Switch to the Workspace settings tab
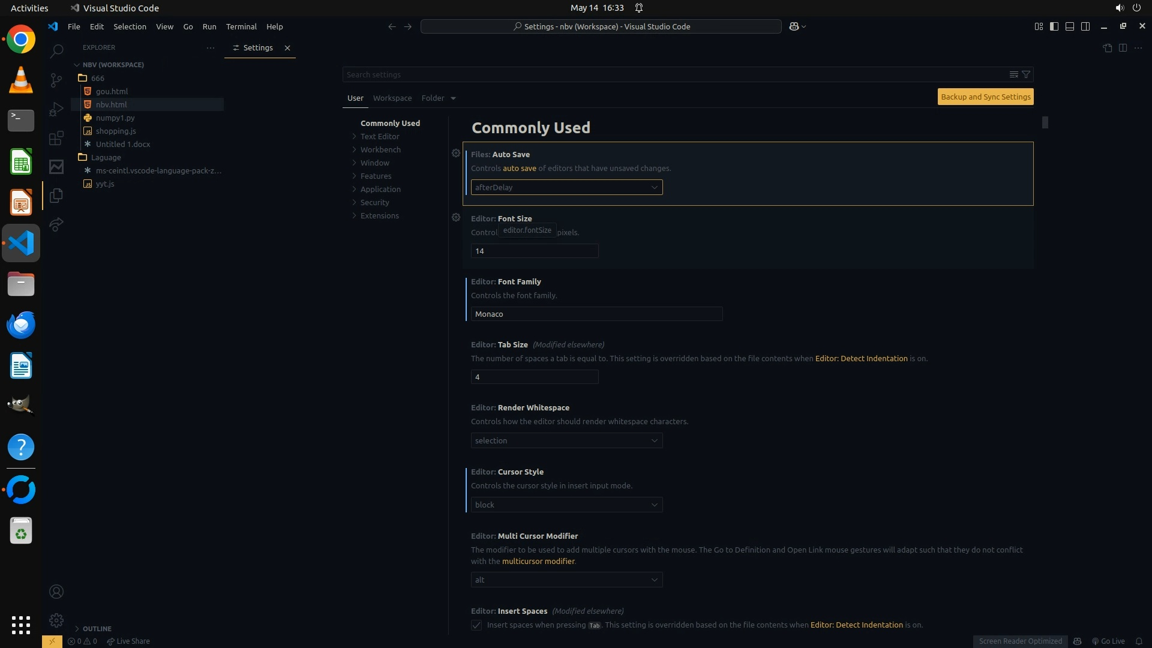This screenshot has width=1152, height=648. click(392, 98)
